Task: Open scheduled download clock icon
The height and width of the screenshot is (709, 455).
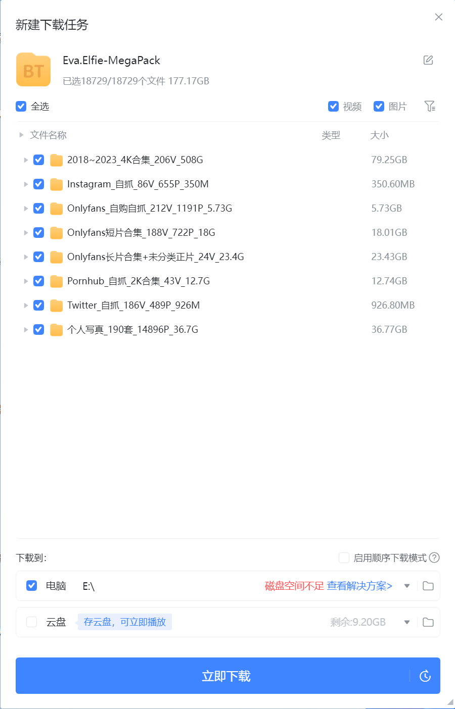Action: 425,676
